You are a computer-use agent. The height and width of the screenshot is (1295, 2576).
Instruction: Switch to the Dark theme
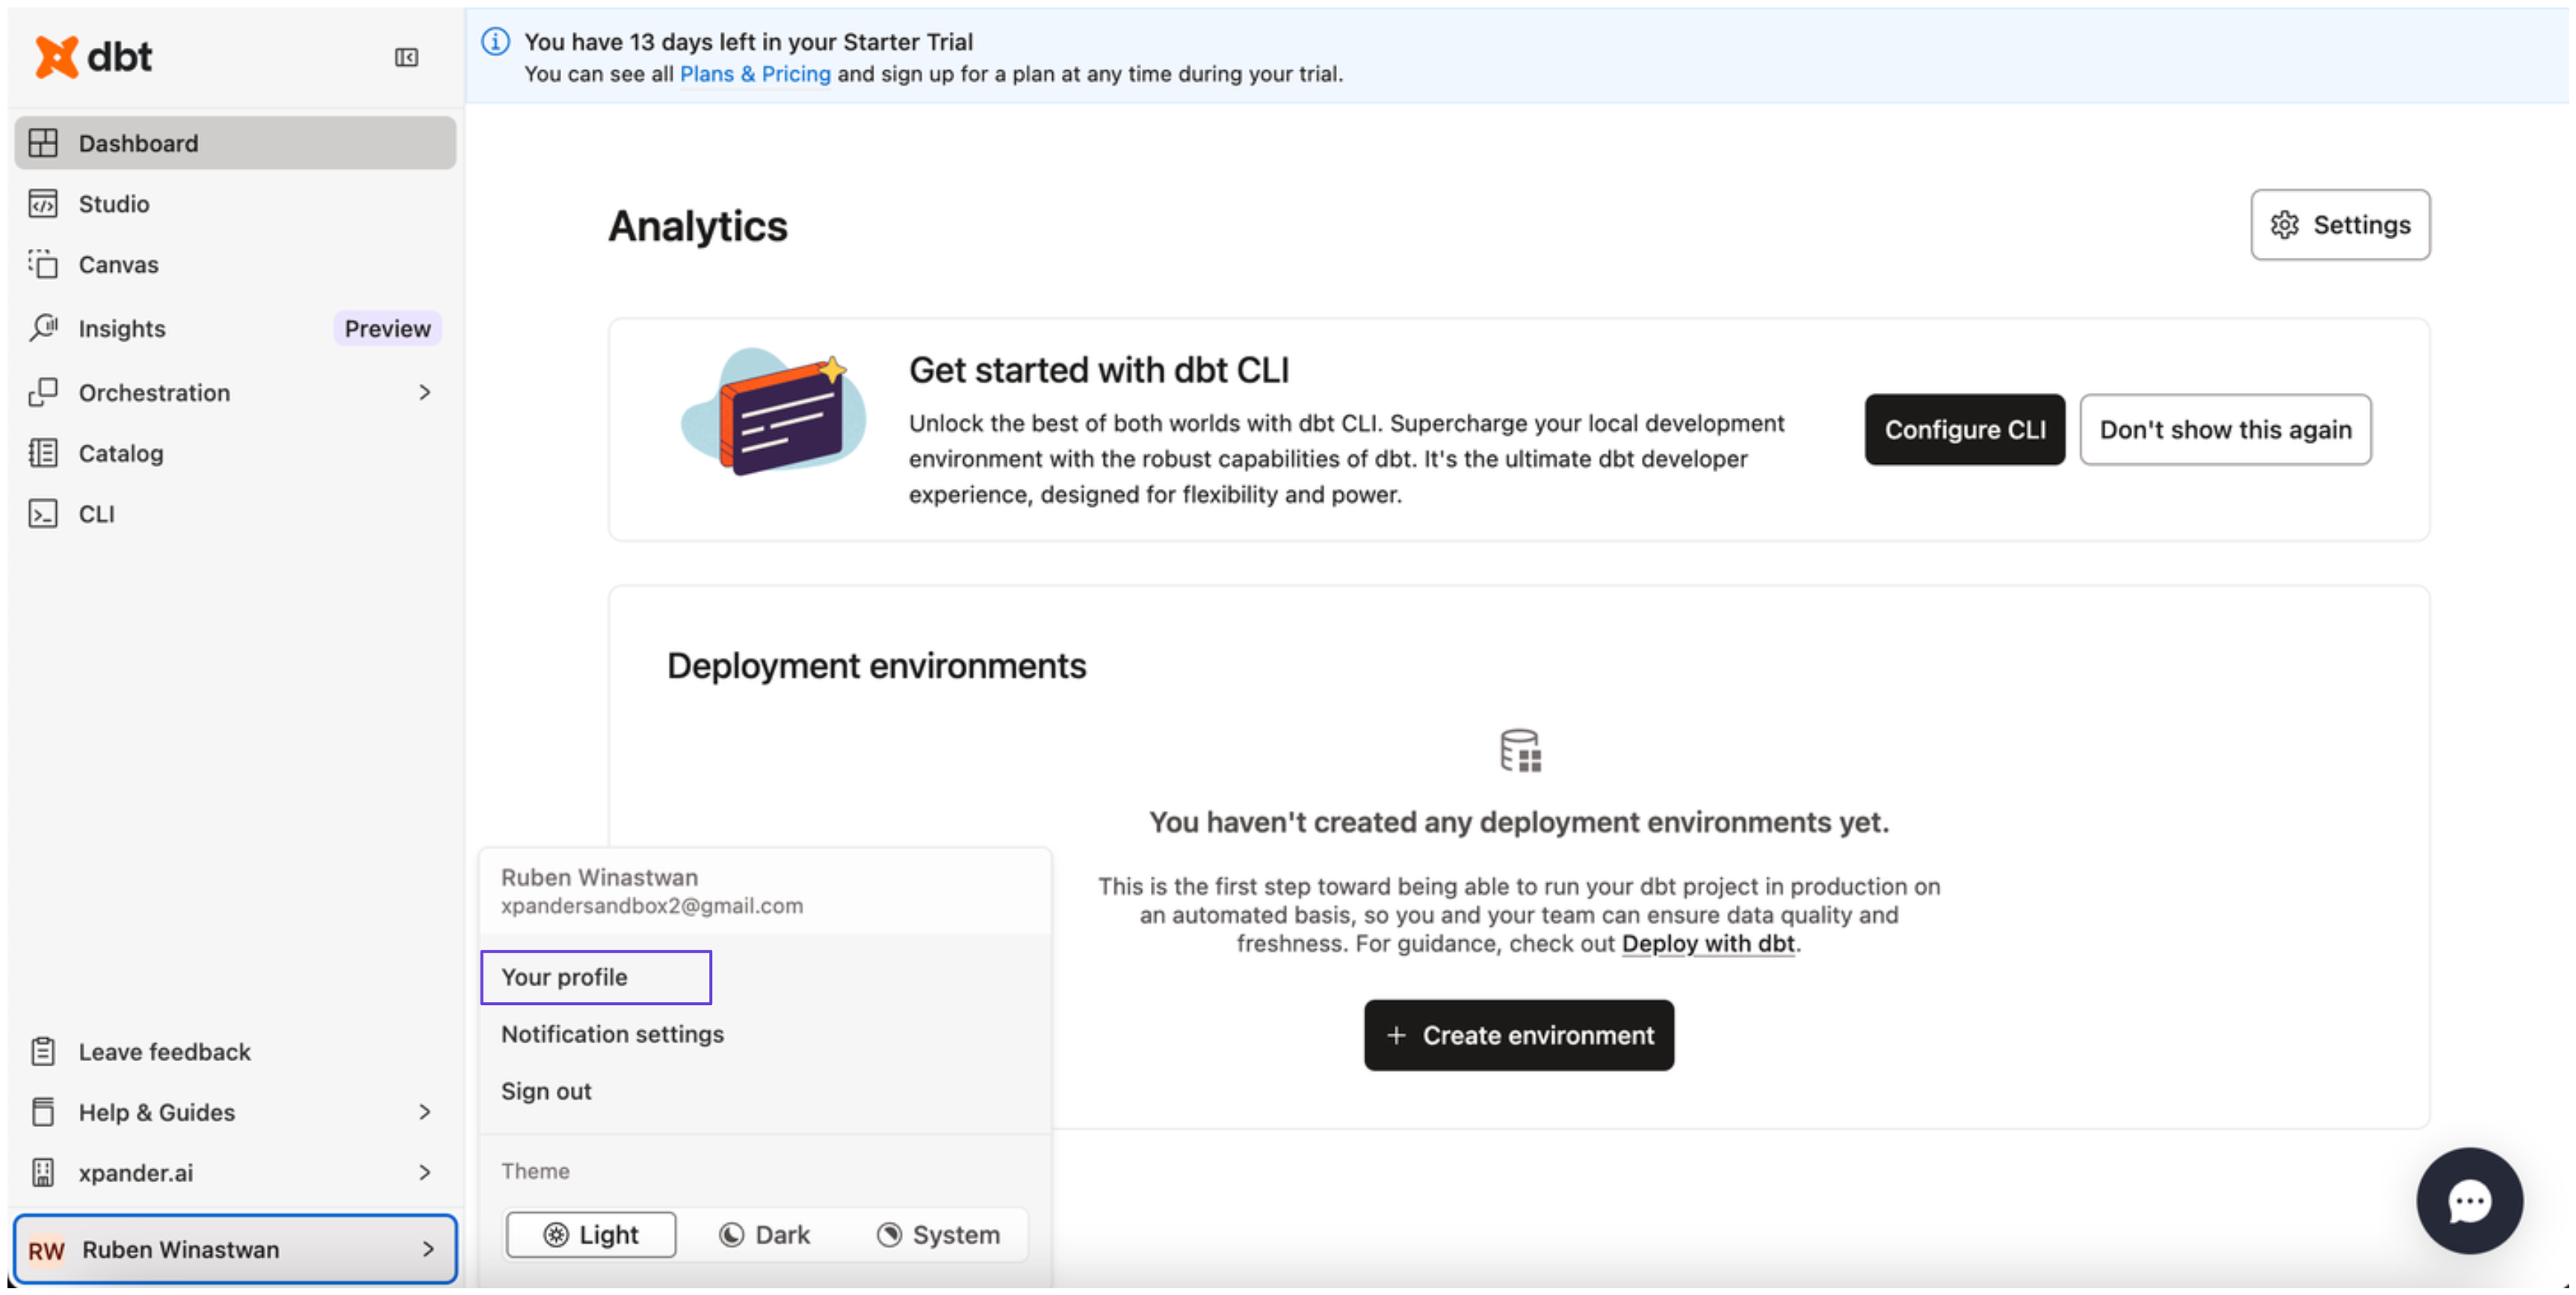coord(765,1234)
